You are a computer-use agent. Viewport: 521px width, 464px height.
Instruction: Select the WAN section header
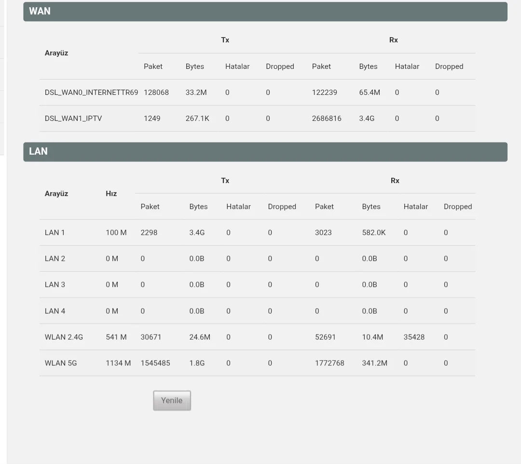pos(265,12)
